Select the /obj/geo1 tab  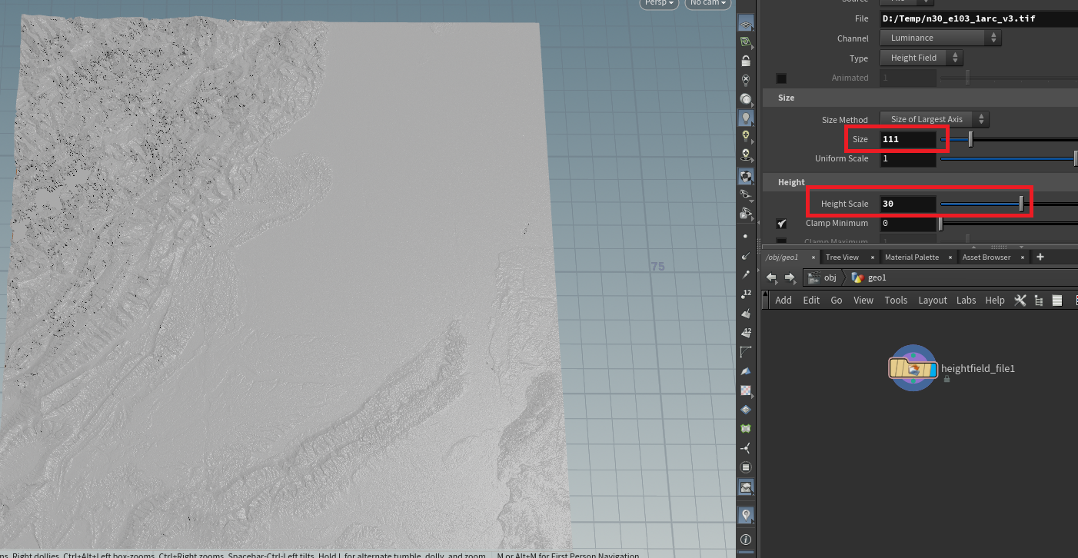[782, 257]
